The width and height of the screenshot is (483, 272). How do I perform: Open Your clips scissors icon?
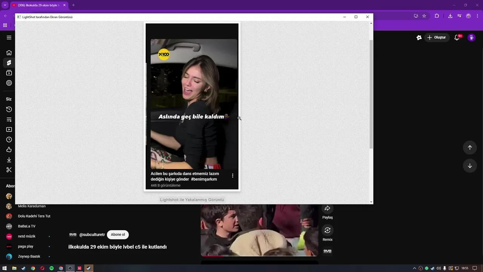point(9,170)
